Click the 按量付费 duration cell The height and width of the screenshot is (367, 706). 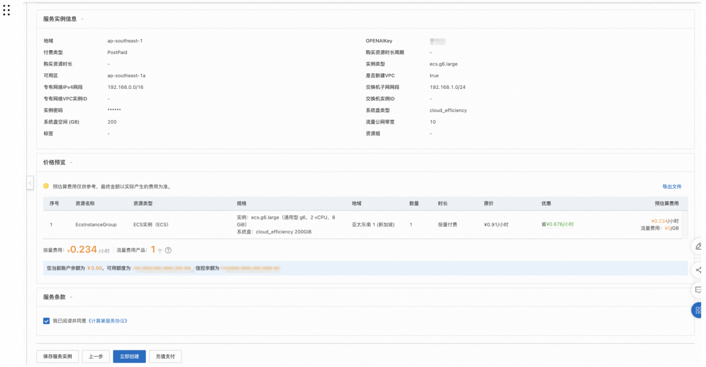pyautogui.click(x=447, y=225)
